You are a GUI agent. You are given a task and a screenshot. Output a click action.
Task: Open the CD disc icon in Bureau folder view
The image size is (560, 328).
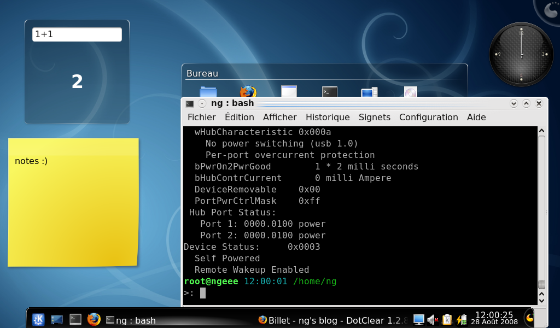[410, 92]
